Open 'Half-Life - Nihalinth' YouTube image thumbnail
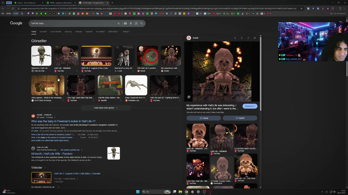The width and height of the screenshot is (348, 195). point(66,56)
